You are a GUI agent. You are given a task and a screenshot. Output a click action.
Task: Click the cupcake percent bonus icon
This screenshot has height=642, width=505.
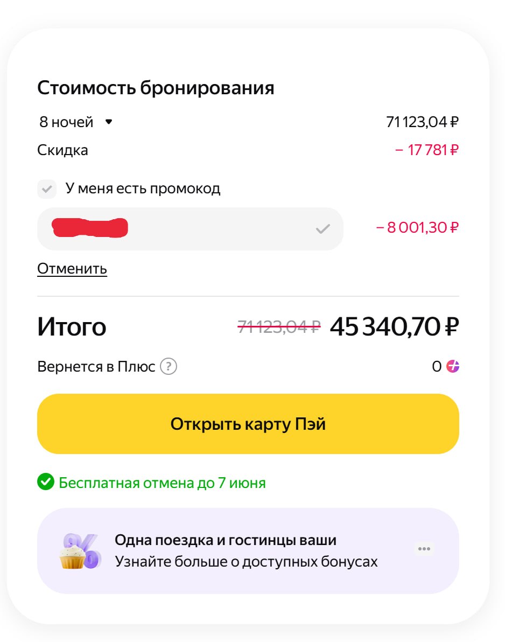79,551
